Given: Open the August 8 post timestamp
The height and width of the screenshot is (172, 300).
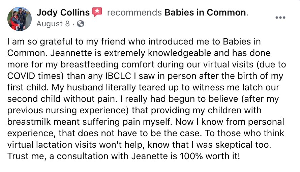Looking at the screenshot, I should pyautogui.click(x=53, y=24).
